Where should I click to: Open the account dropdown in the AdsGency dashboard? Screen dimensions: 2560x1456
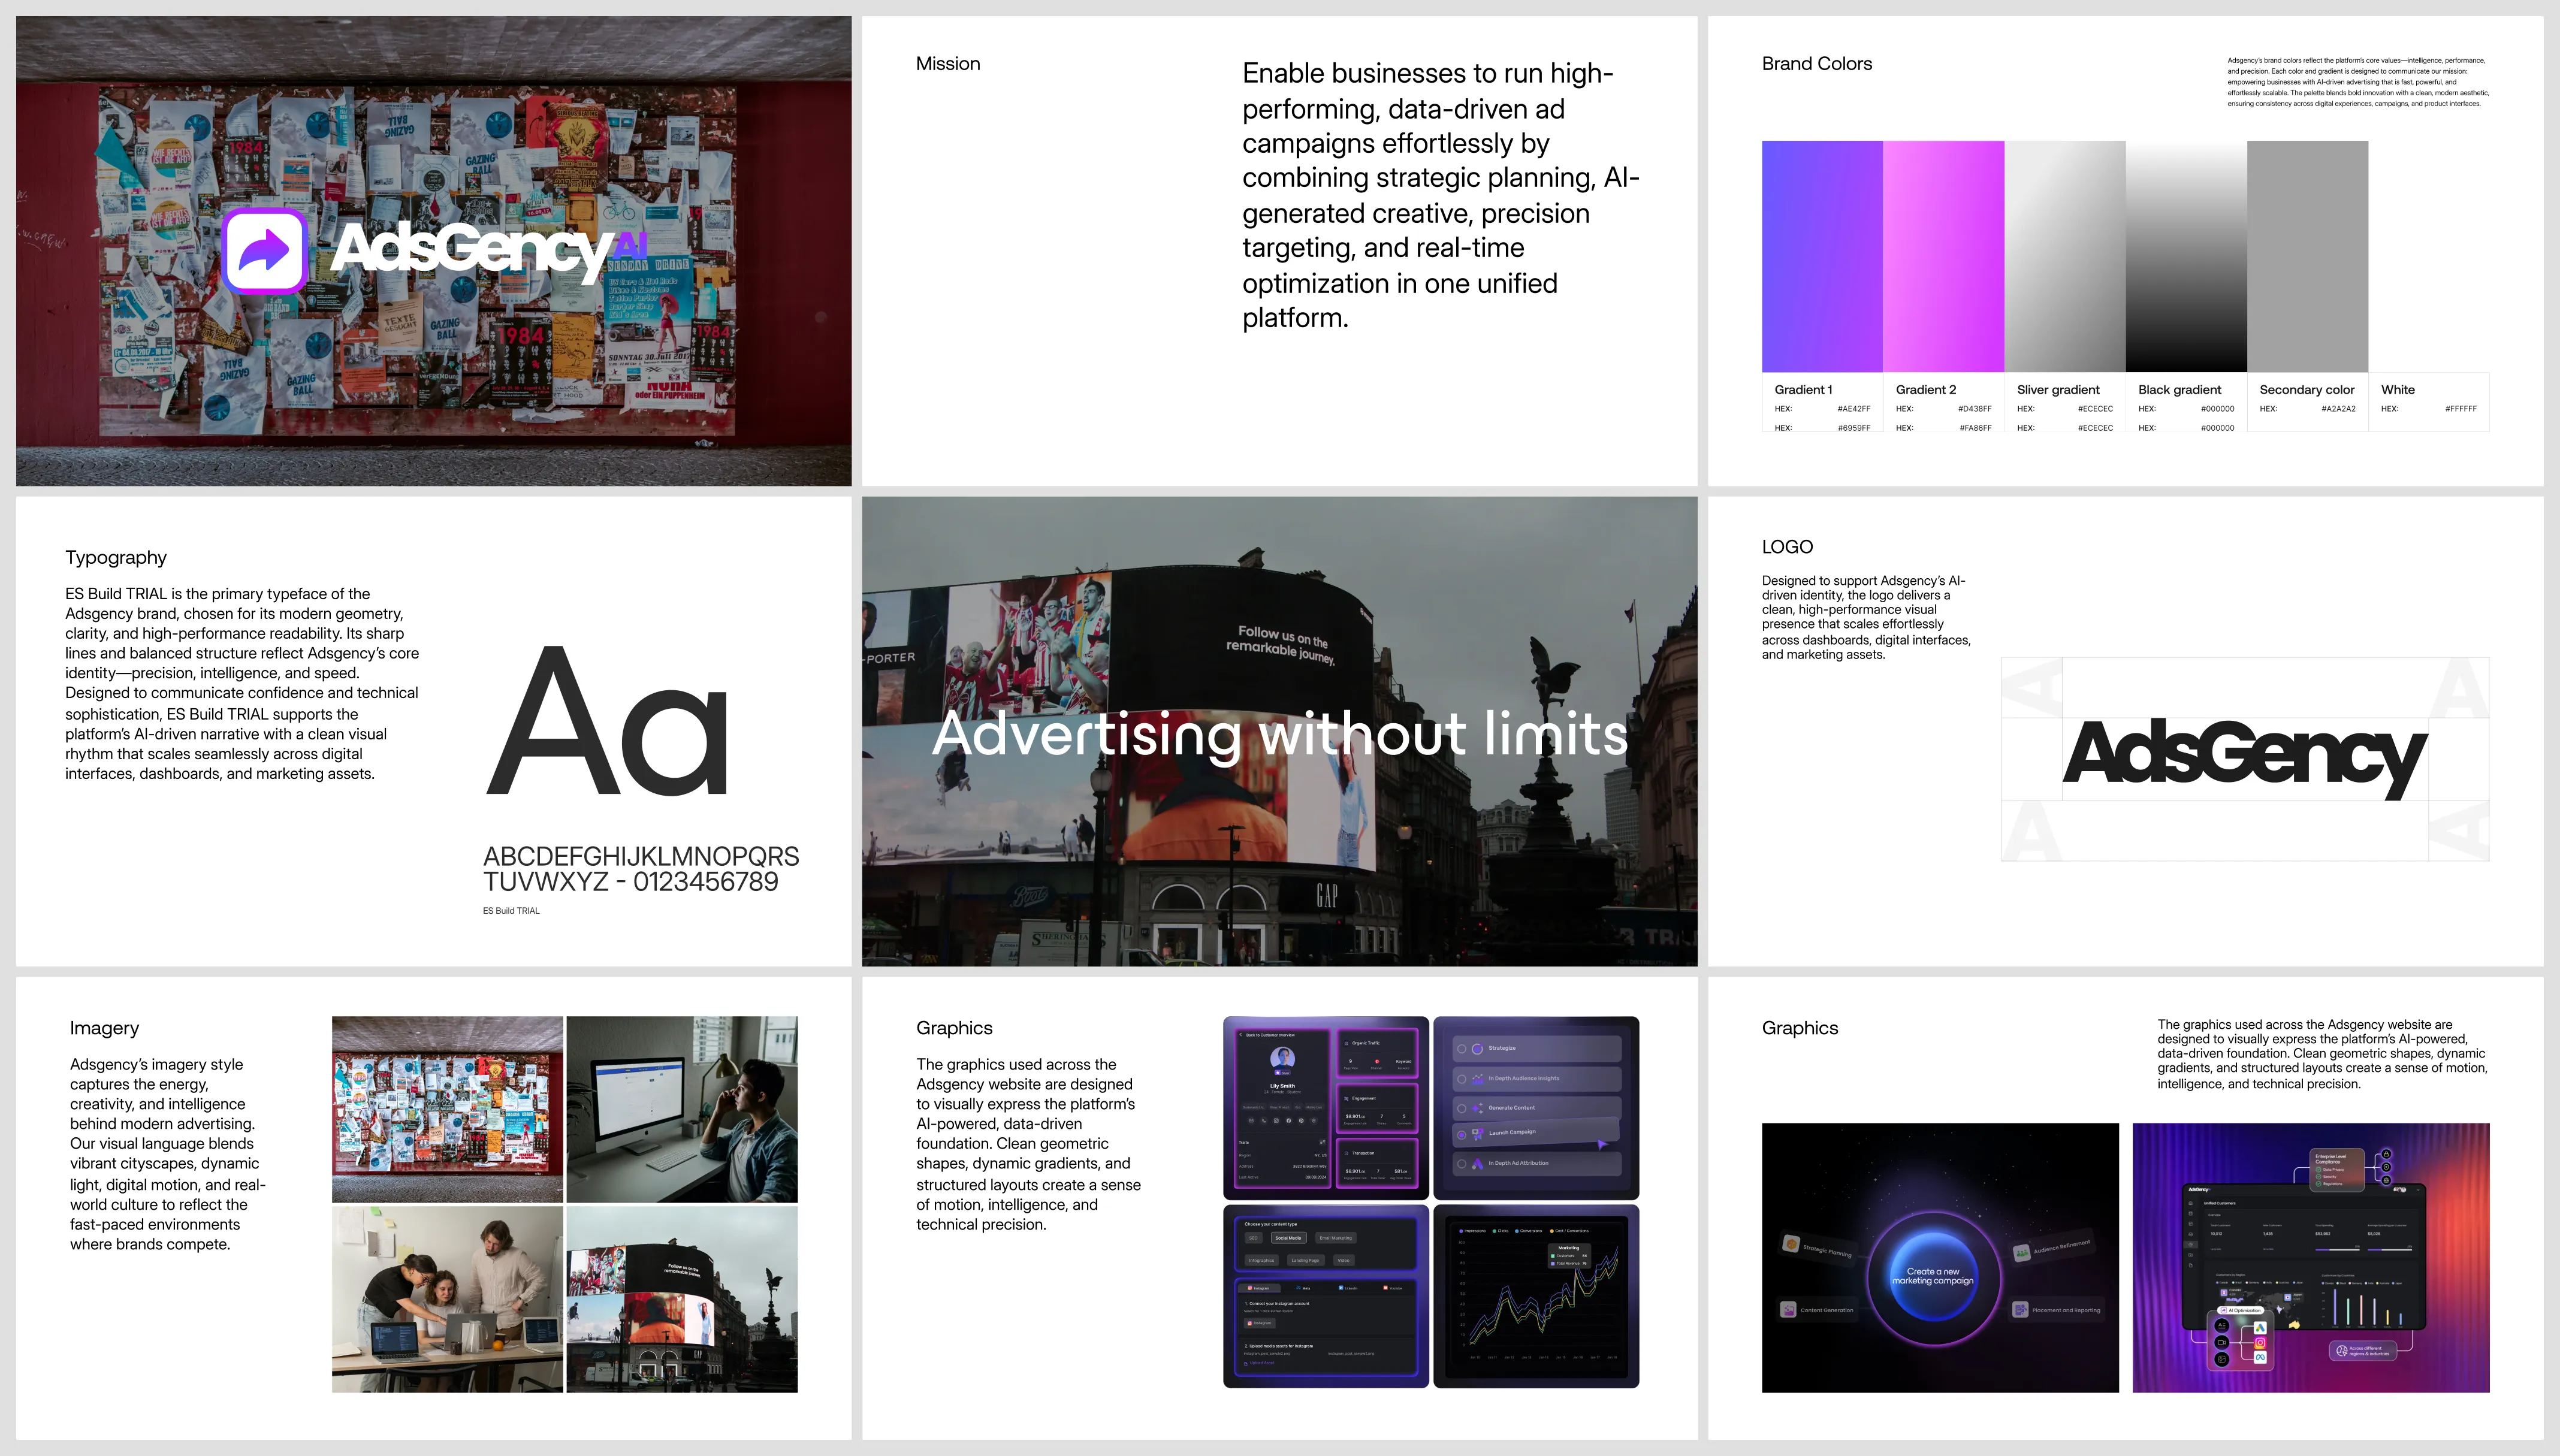[x=2419, y=1190]
